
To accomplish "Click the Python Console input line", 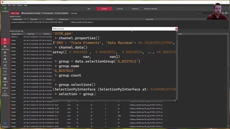I will pos(114,94).
